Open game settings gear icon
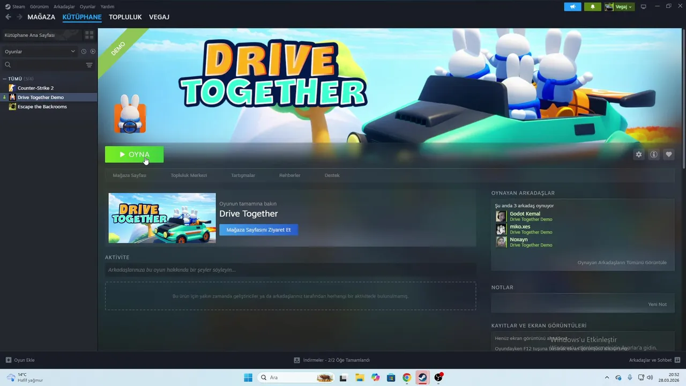 click(639, 154)
